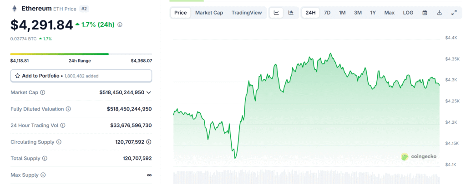Expand Market Cap details chevron
466x184 pixels.
coord(149,92)
